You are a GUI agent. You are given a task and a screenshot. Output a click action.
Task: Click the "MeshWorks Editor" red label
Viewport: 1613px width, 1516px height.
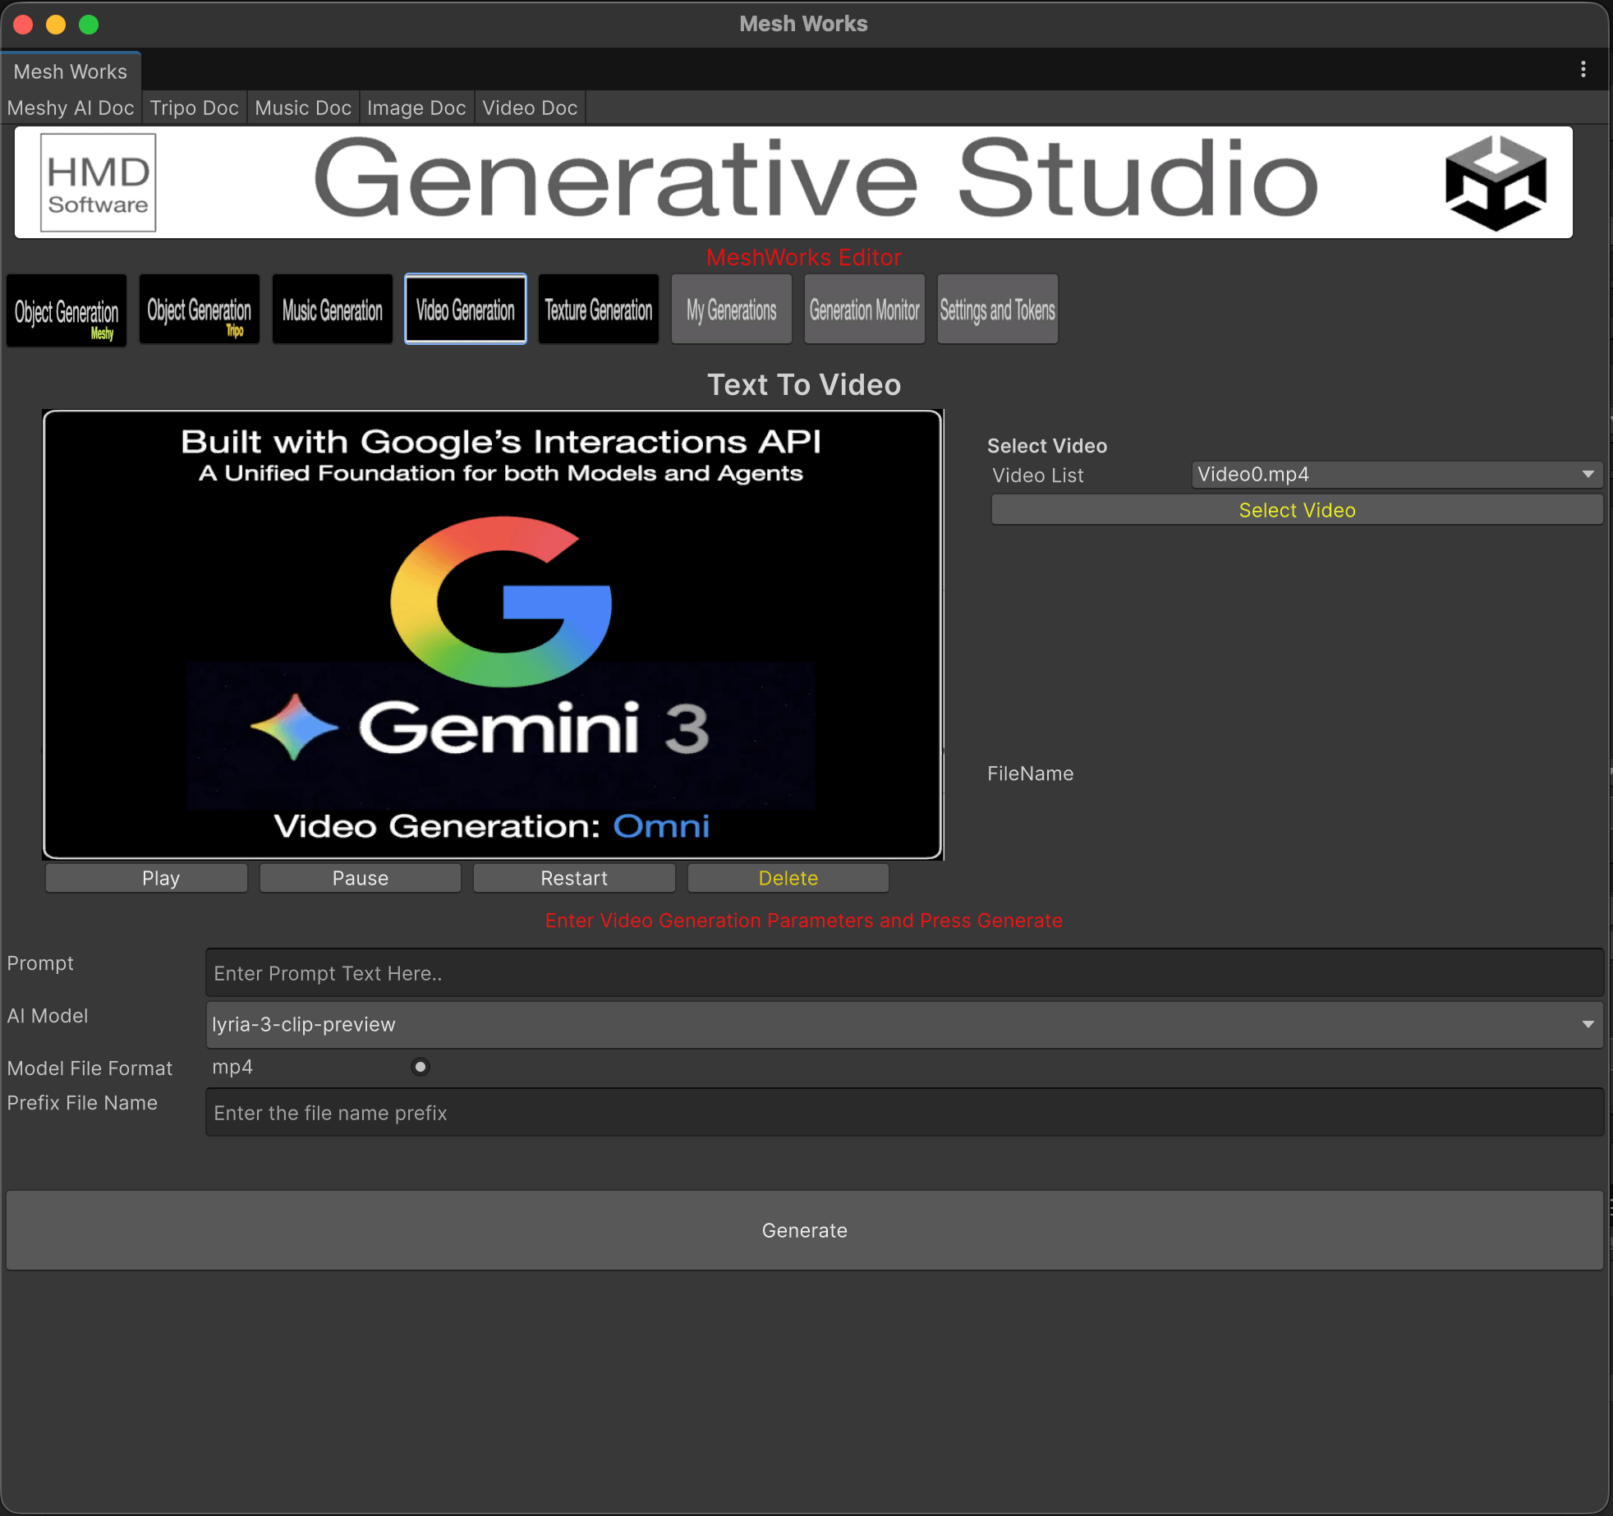click(804, 257)
